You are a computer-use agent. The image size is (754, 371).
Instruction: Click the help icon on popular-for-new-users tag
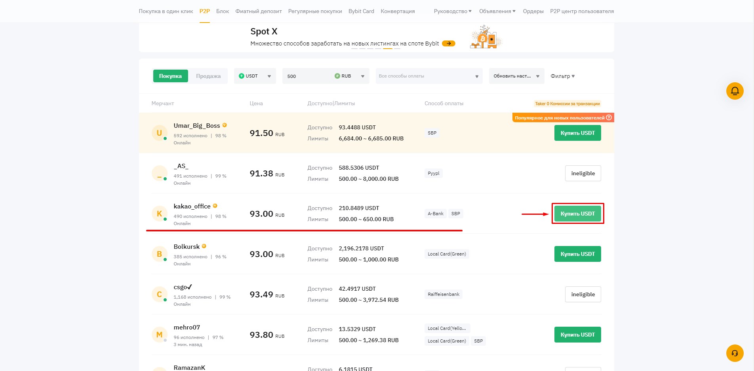click(609, 117)
